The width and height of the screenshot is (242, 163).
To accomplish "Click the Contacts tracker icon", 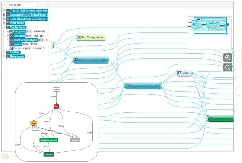I will pos(11,48).
